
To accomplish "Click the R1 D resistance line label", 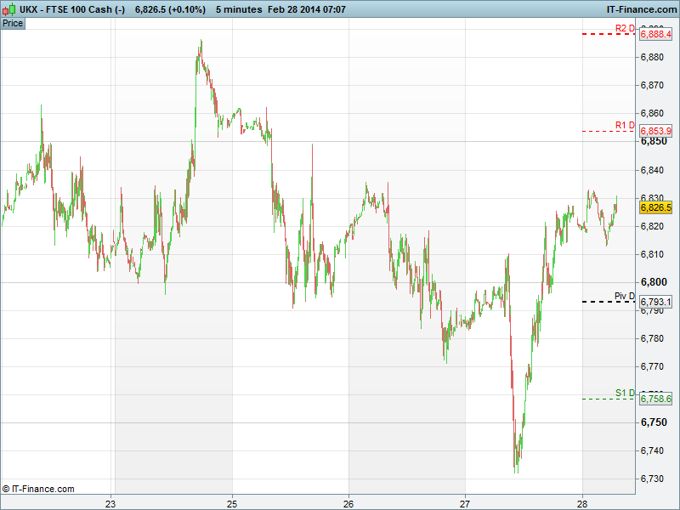I will (625, 126).
